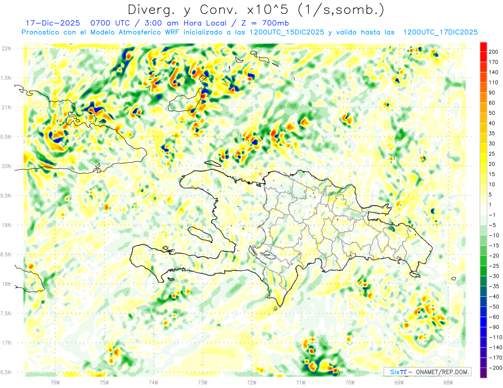Click the '76W' longitude label

point(55,382)
